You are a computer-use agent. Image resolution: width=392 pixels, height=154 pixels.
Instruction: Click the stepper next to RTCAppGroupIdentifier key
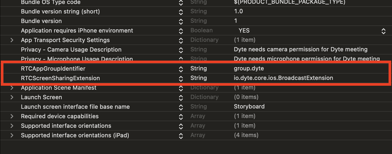(181, 68)
